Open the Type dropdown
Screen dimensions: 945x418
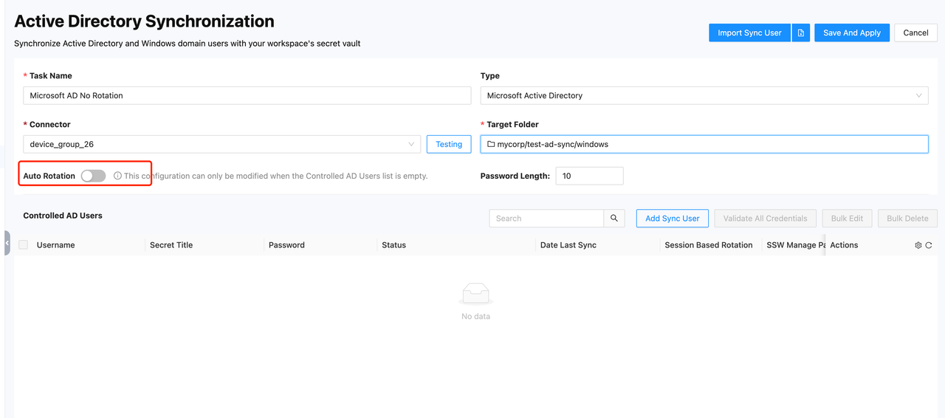pyautogui.click(x=704, y=95)
